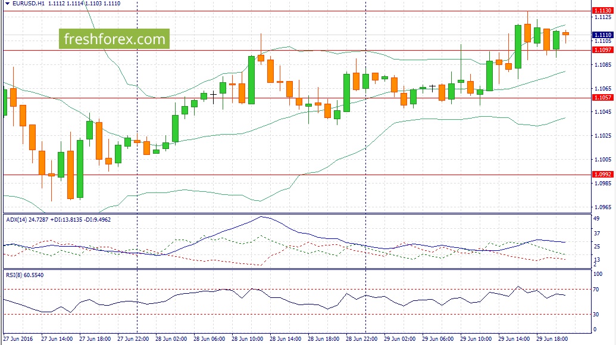Click the 1.1097 red price level tag

(x=602, y=50)
